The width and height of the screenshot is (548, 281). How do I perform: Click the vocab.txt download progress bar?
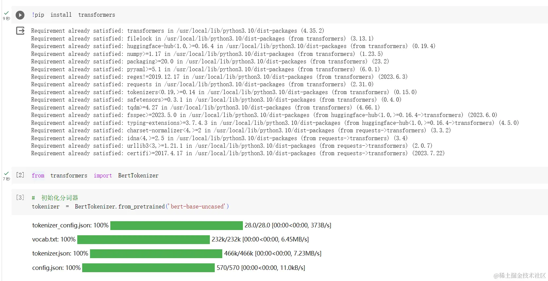tap(143, 240)
